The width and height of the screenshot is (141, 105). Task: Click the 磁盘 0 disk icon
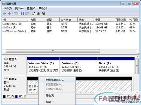(6, 59)
